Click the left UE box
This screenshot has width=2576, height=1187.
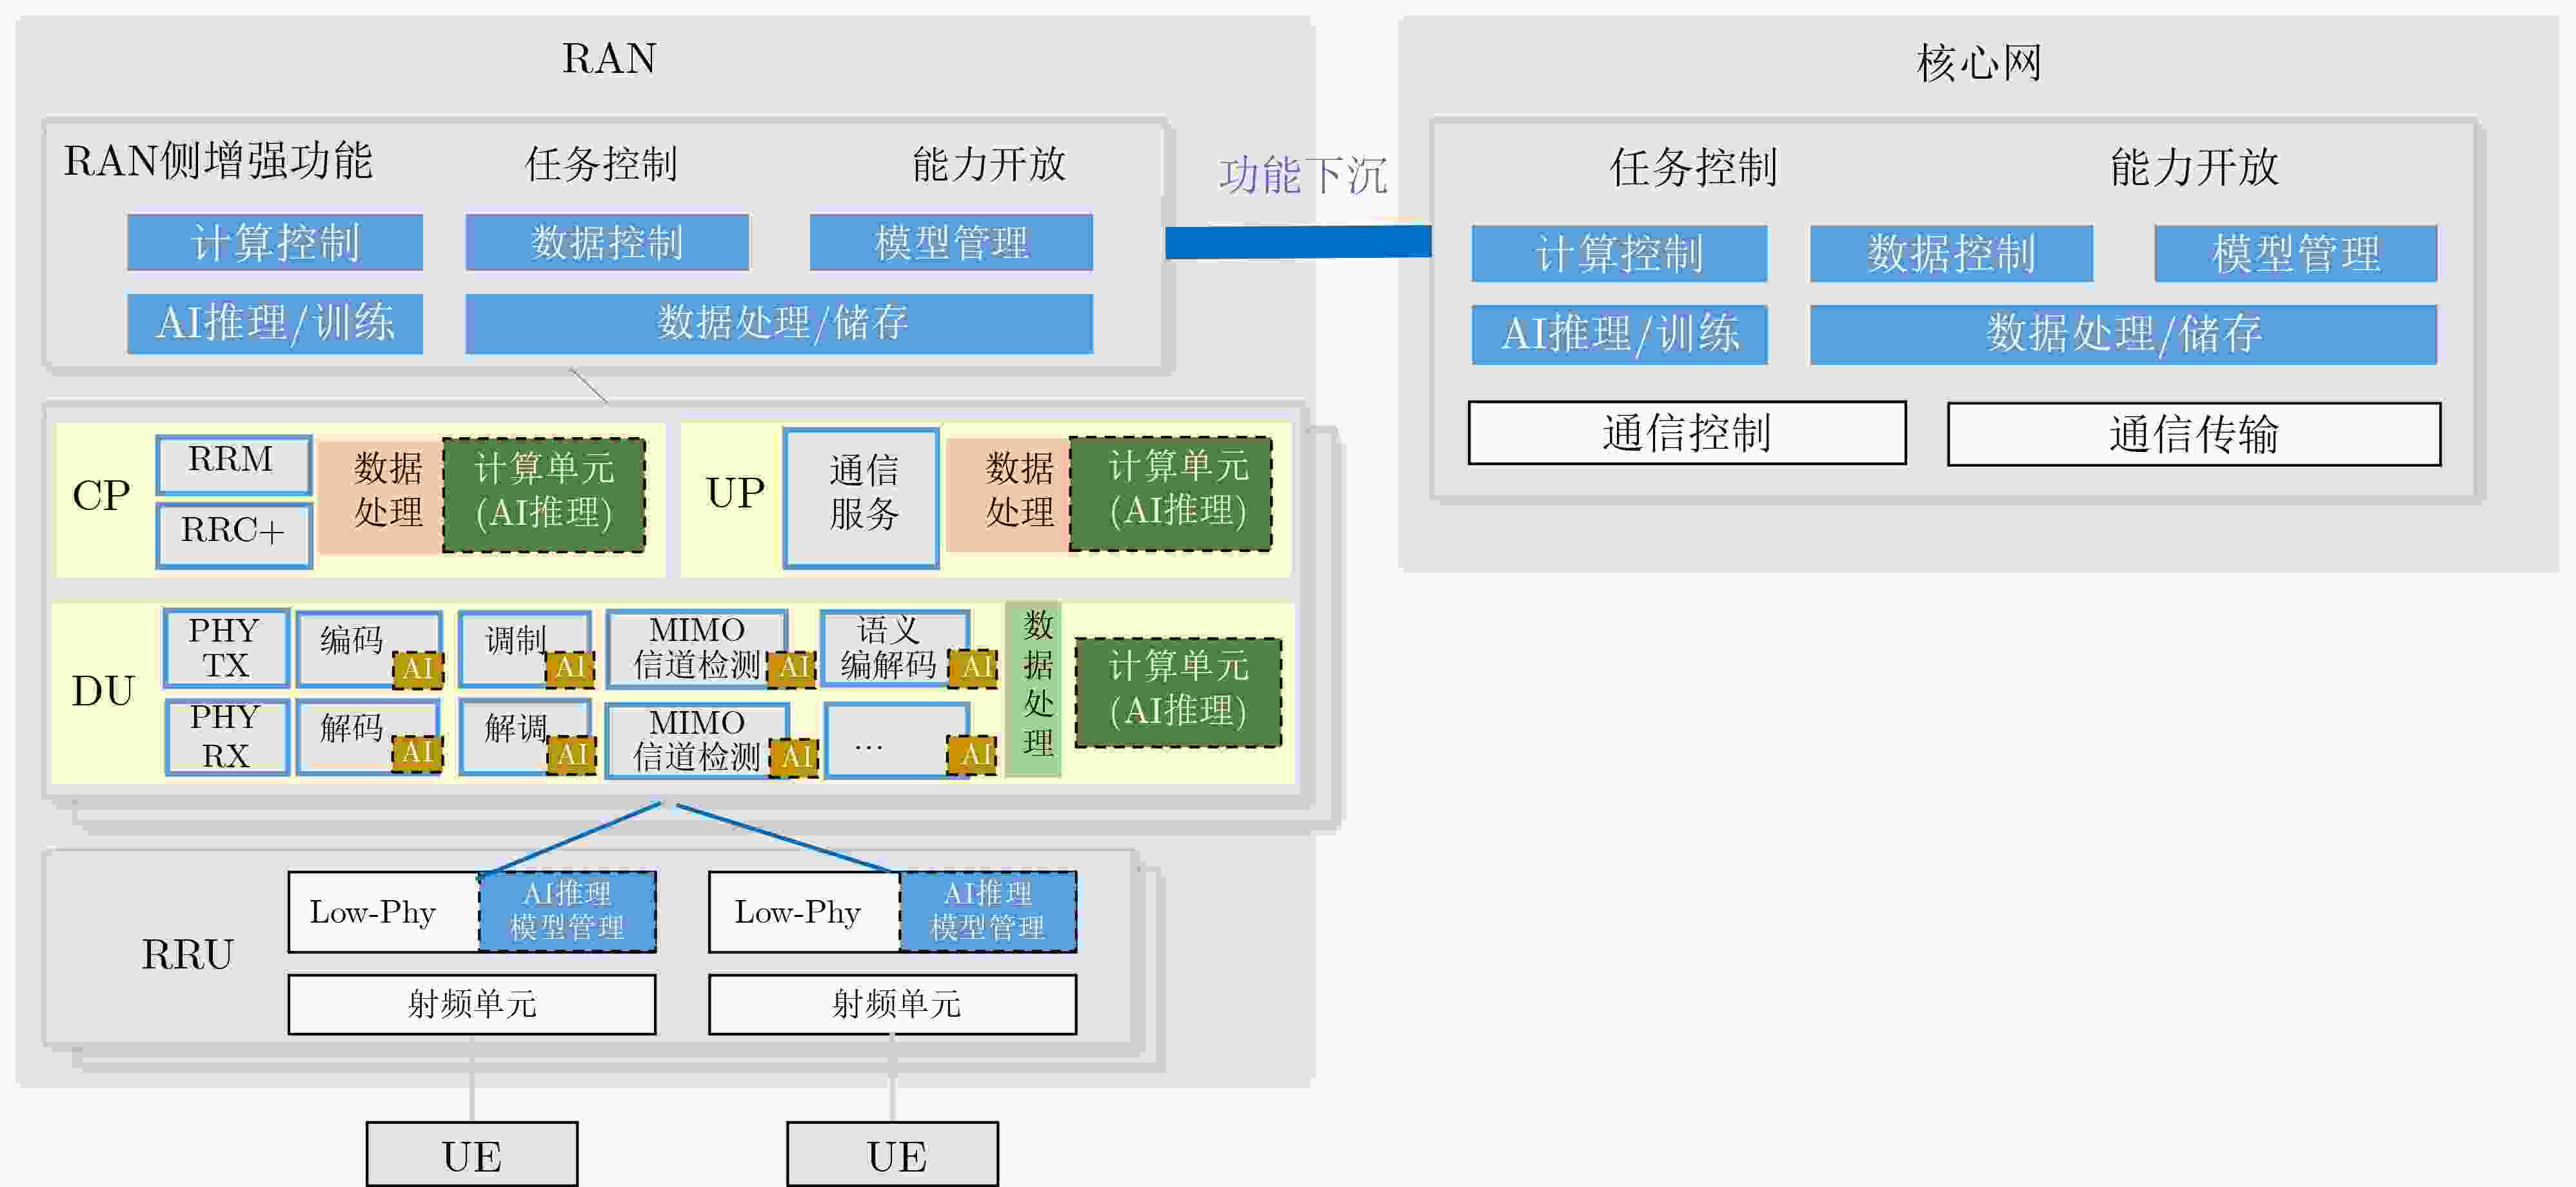tap(472, 1155)
